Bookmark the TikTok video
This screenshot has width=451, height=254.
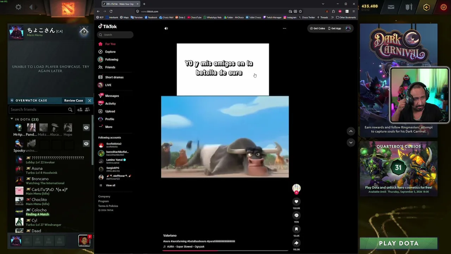tap(296, 229)
